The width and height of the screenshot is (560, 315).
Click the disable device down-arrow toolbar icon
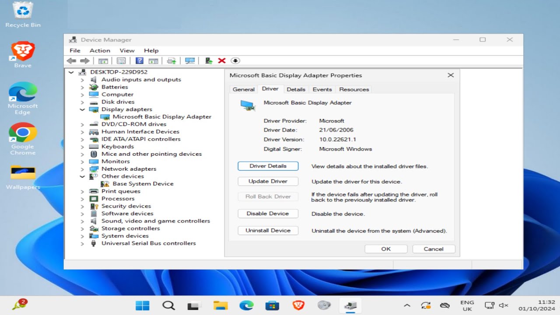[x=235, y=61]
